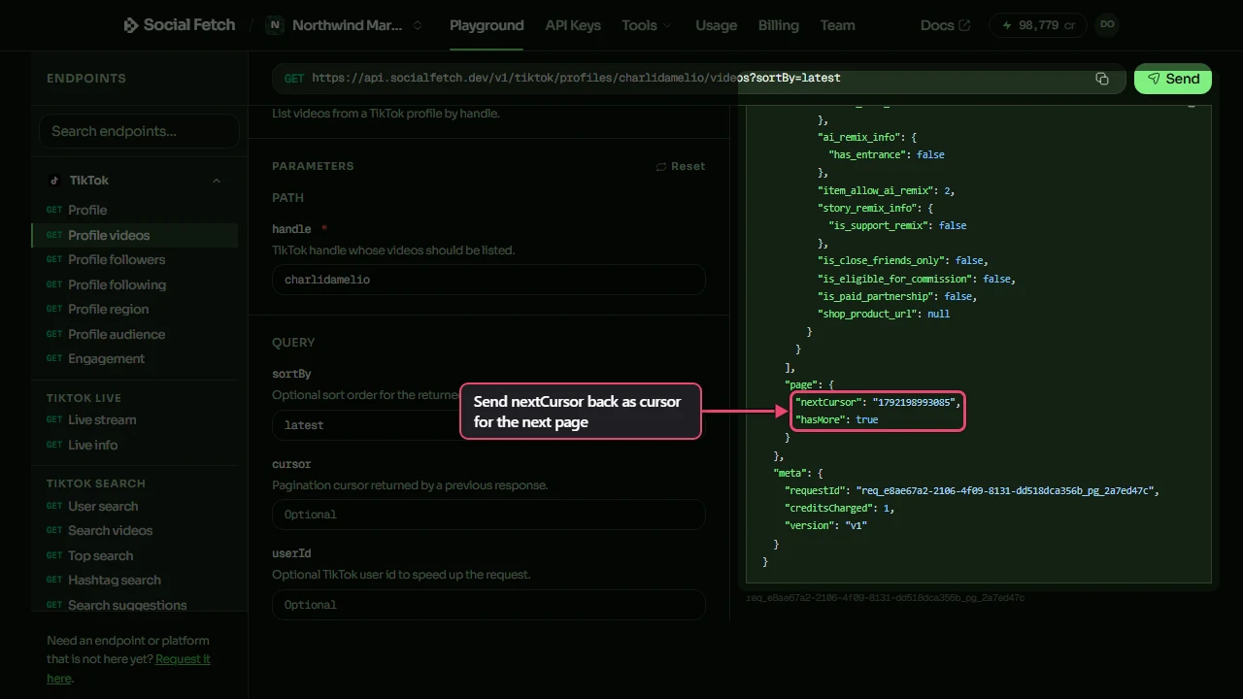Focus the Search endpoints field
1243x699 pixels.
[139, 131]
